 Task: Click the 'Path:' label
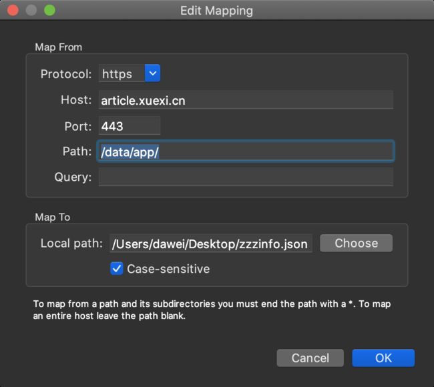77,151
